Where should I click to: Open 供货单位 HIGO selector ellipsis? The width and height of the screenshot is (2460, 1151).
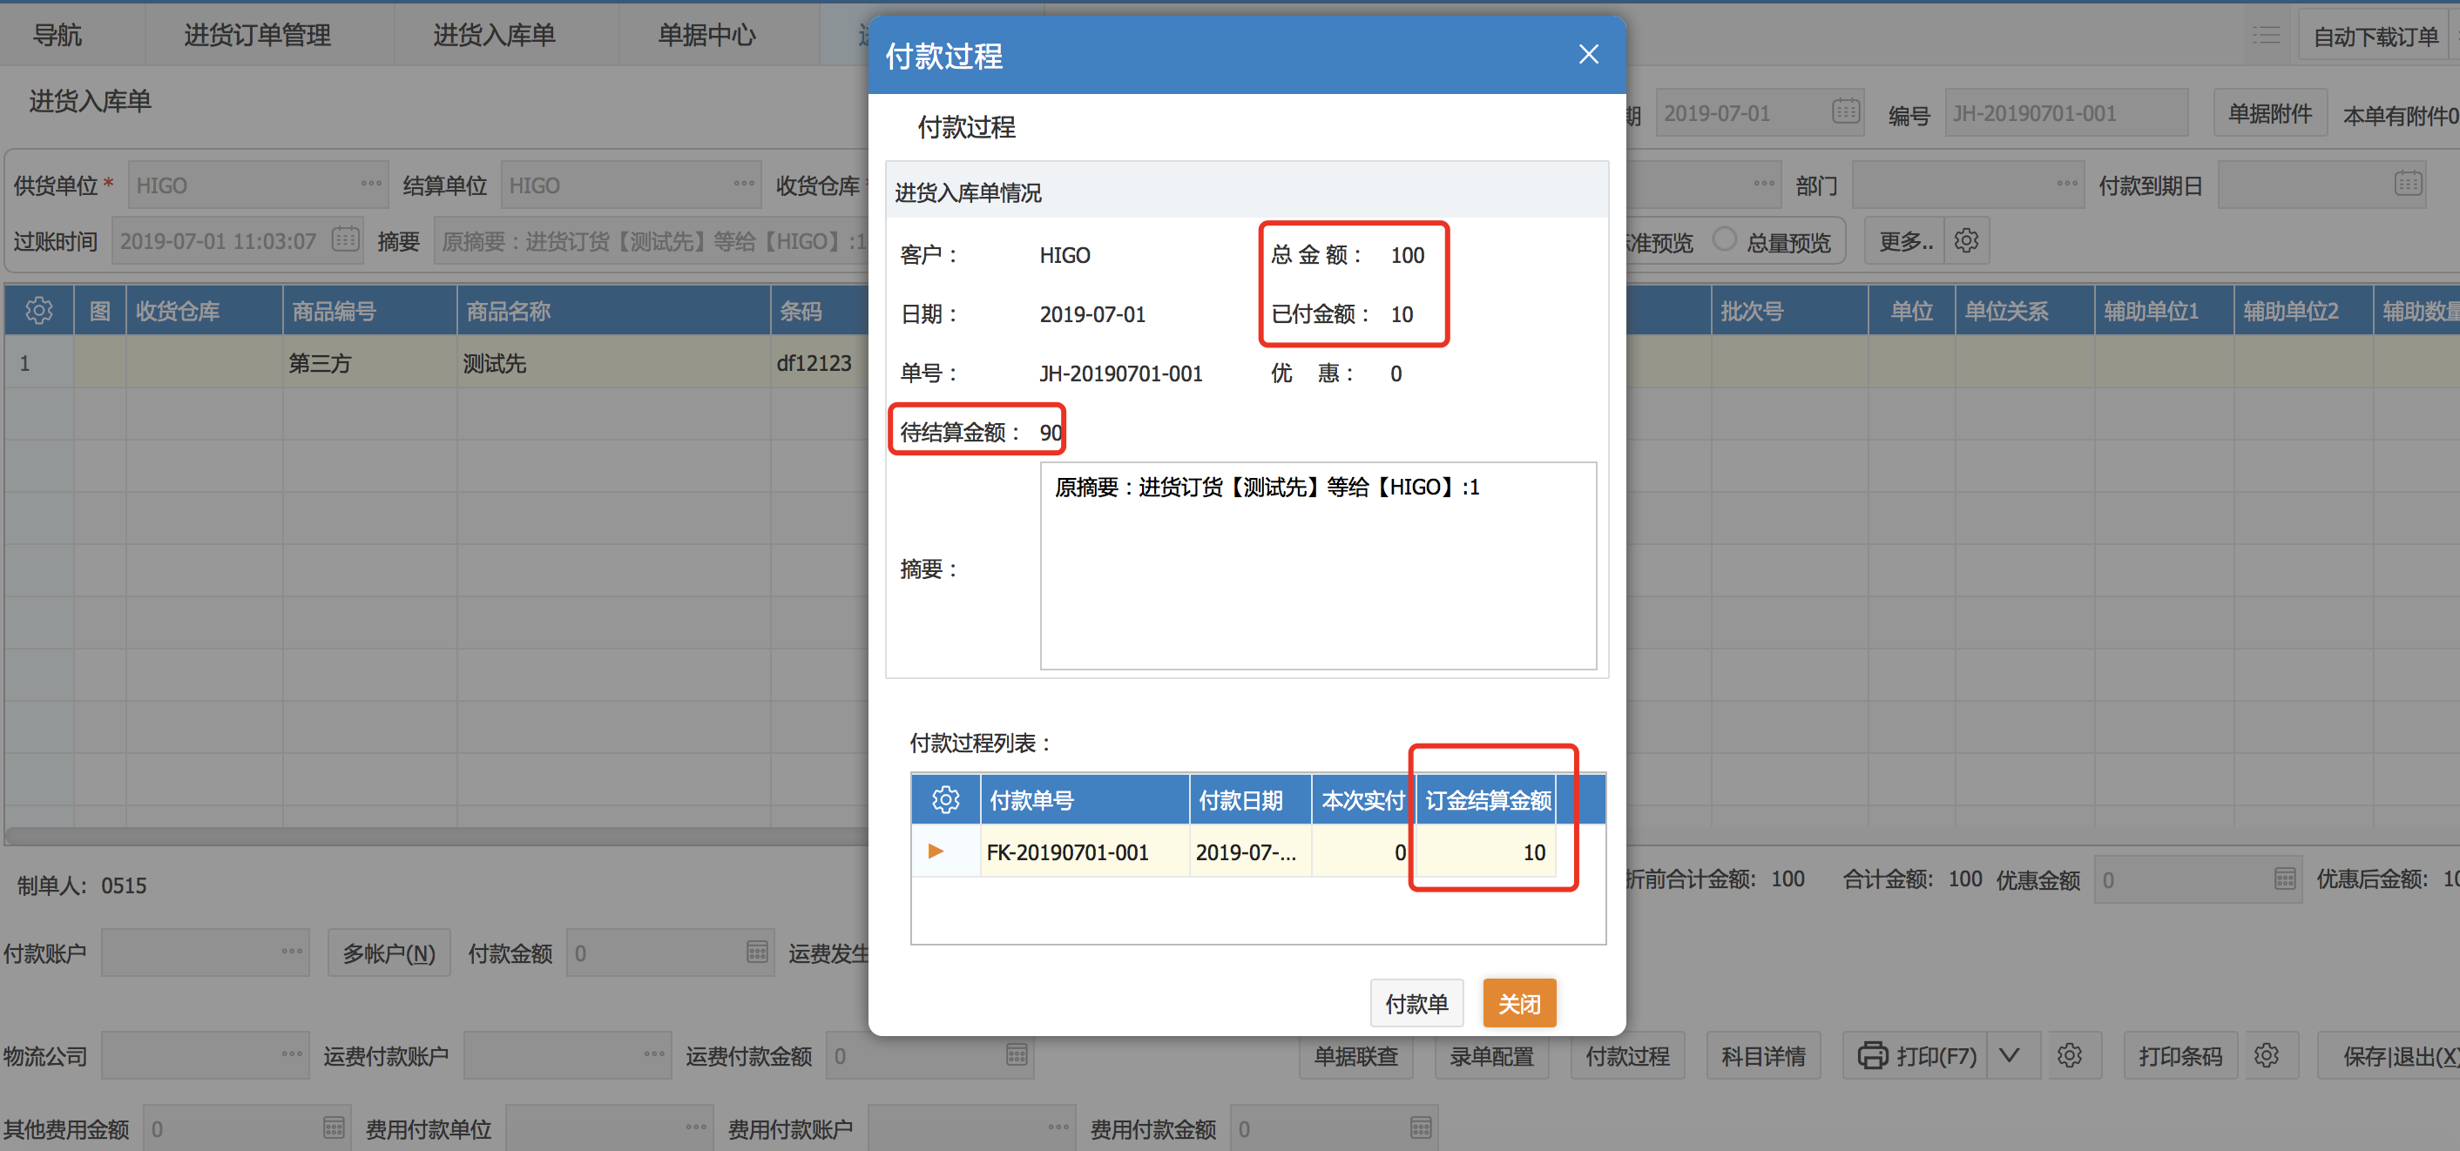370,183
